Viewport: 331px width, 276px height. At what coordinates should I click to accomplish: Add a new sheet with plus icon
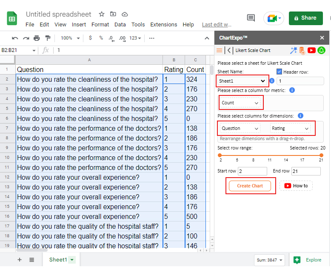click(x=20, y=259)
